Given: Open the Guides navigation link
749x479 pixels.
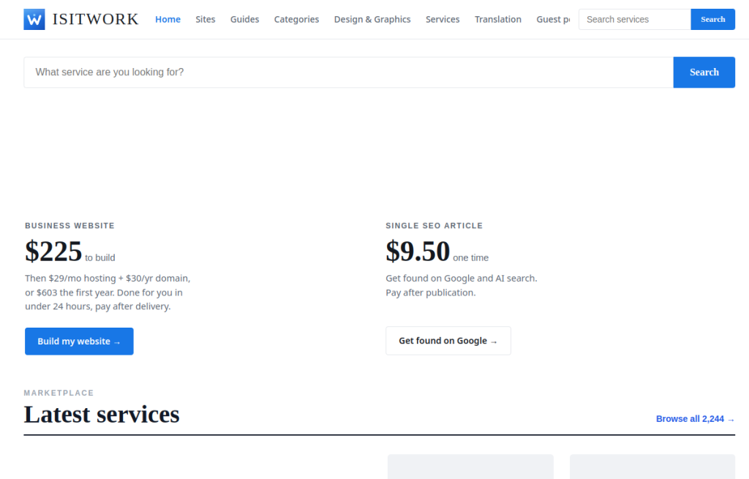Looking at the screenshot, I should [x=244, y=20].
